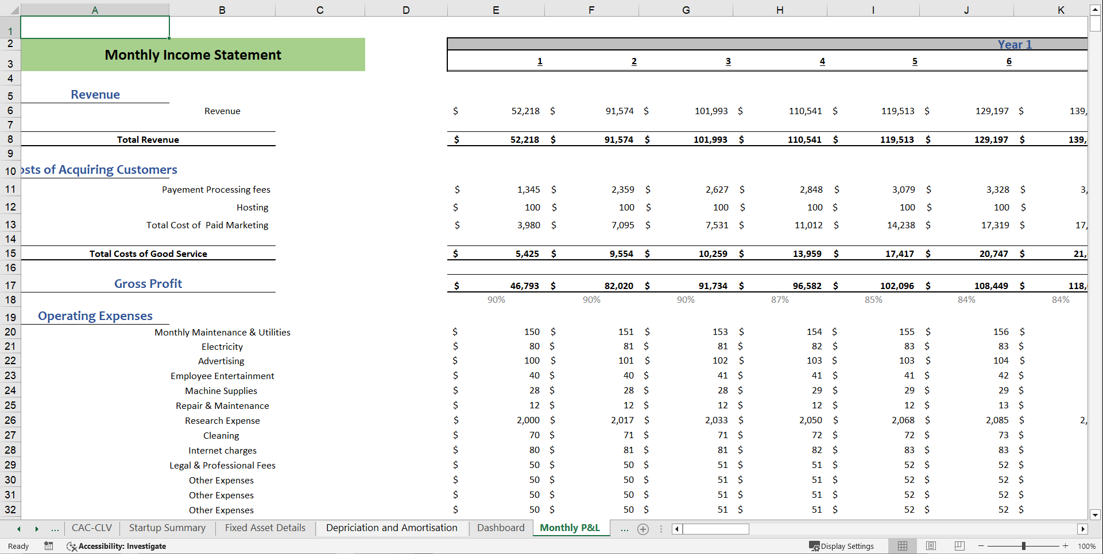Click the Gross Profit heading

coord(148,283)
